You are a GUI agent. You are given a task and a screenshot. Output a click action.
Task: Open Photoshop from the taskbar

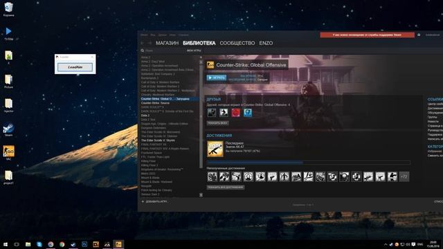pyautogui.click(x=84, y=244)
